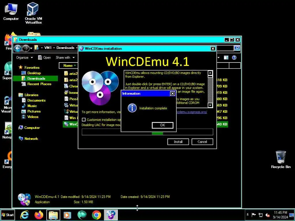295x221 pixels.
Task: Click scroll-down arrow of WinCDEmu description box
Action: pos(210,105)
